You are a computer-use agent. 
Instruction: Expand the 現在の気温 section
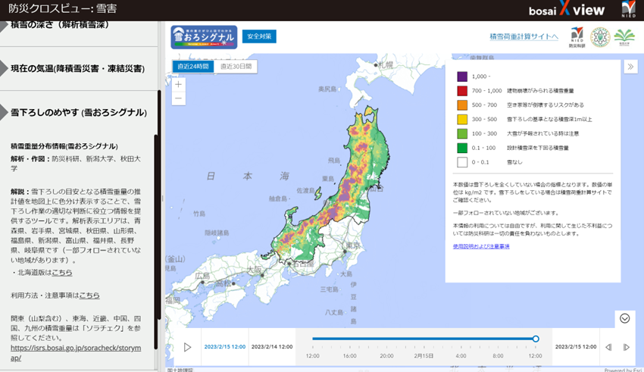coord(77,69)
